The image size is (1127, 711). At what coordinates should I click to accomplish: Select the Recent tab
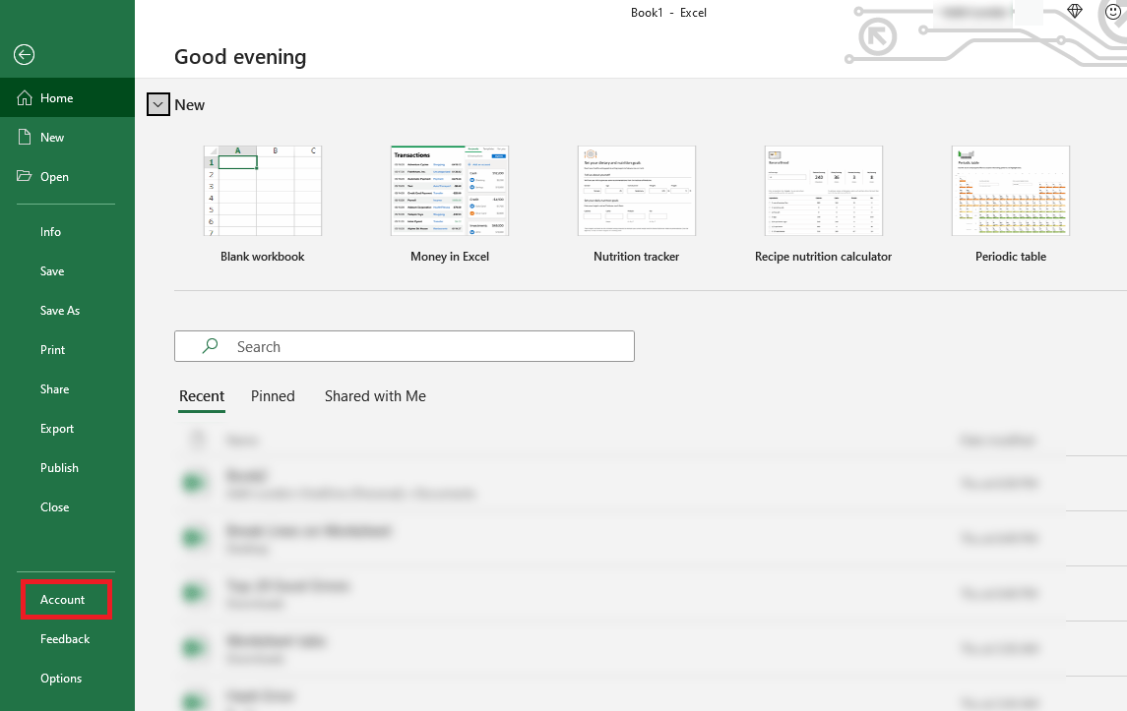pyautogui.click(x=201, y=396)
